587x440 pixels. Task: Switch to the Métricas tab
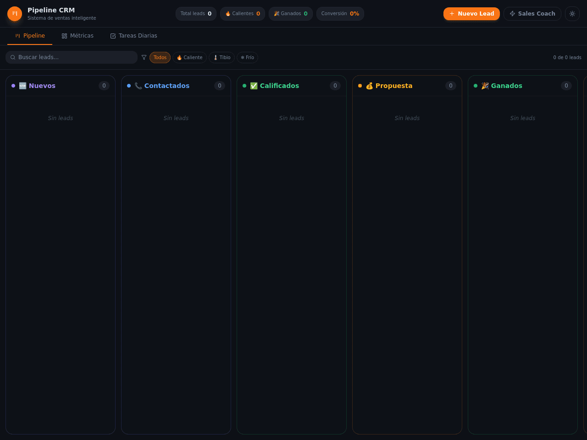tap(78, 36)
